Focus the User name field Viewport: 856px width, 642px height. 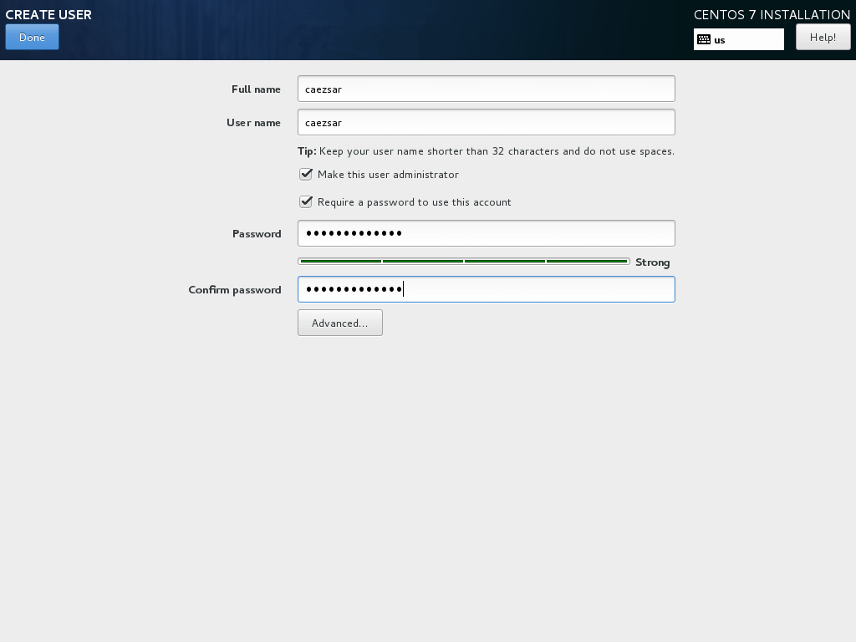click(x=486, y=121)
